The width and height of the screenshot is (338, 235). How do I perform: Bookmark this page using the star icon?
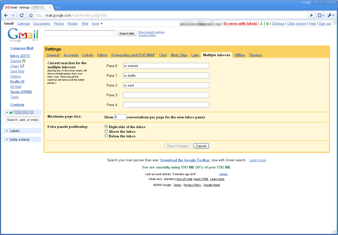click(x=31, y=15)
